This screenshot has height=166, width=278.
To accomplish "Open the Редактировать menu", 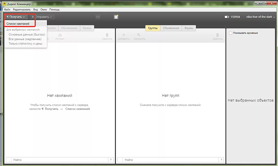I will [22, 10].
